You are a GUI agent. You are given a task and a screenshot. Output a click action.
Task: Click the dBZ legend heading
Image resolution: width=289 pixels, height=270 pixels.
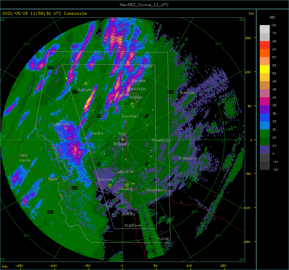[x=272, y=17]
